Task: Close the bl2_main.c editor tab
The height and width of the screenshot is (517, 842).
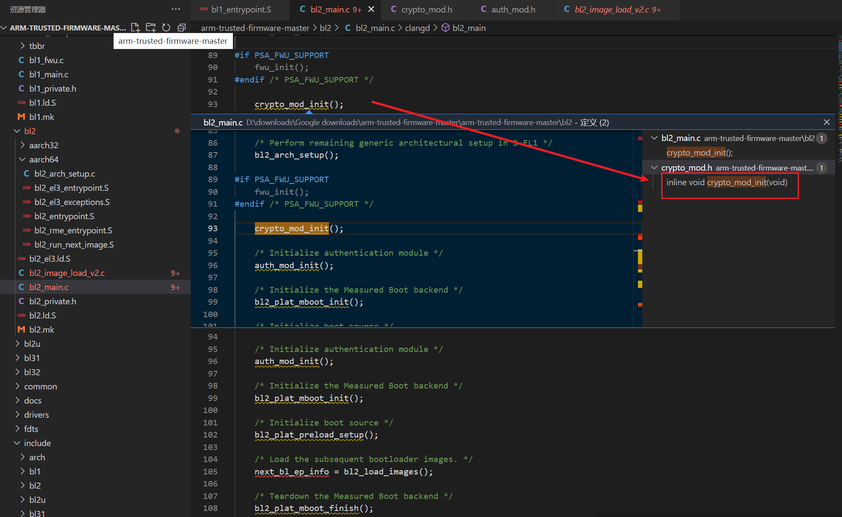Action: (371, 9)
